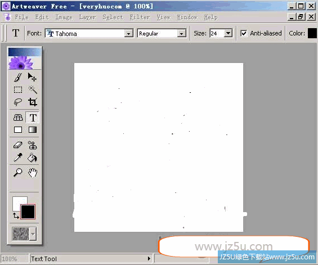The image size is (318, 265).
Task: Expand the Font name dropdown
Action: tap(128, 33)
